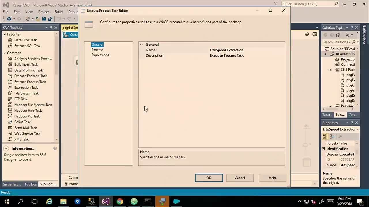Click the Save All toolbar icon
Screen dimensions: 369x207
click(50, 19)
